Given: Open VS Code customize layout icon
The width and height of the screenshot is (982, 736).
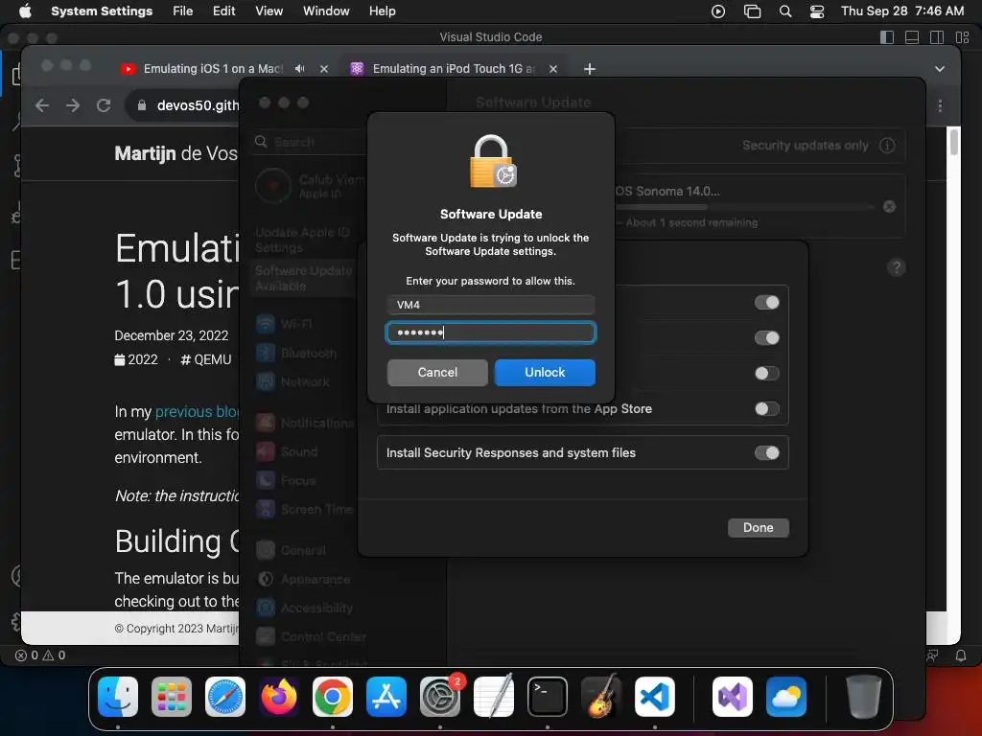Looking at the screenshot, I should (x=962, y=37).
